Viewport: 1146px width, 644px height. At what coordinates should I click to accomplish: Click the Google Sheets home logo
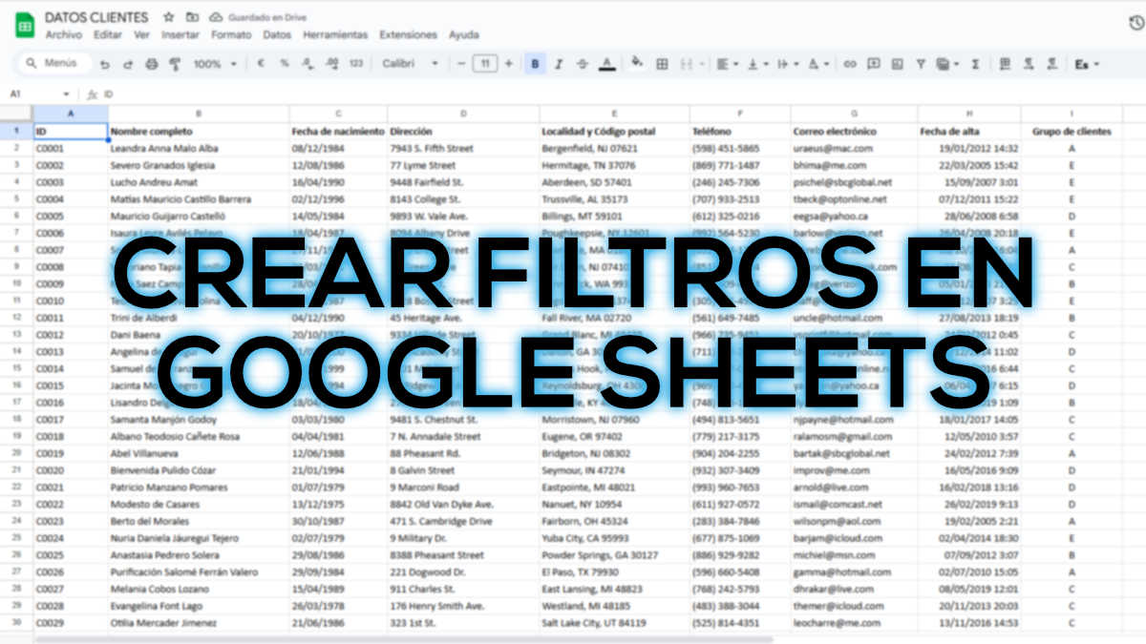click(24, 25)
